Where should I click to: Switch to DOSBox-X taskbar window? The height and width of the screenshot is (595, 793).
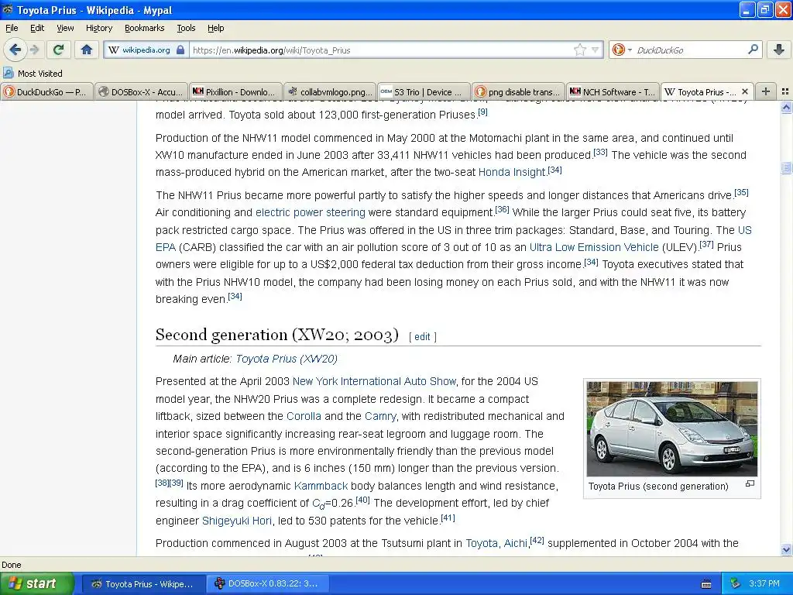tap(267, 584)
